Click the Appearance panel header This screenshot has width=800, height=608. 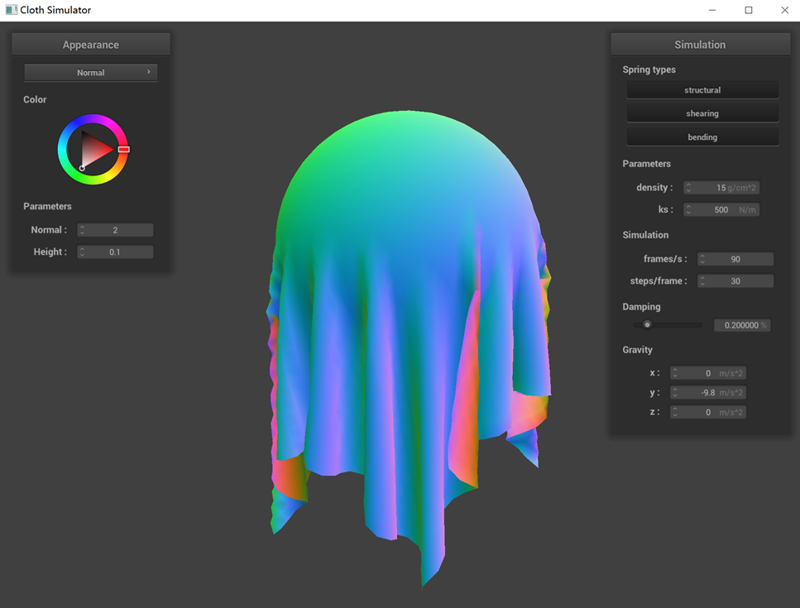tap(91, 45)
